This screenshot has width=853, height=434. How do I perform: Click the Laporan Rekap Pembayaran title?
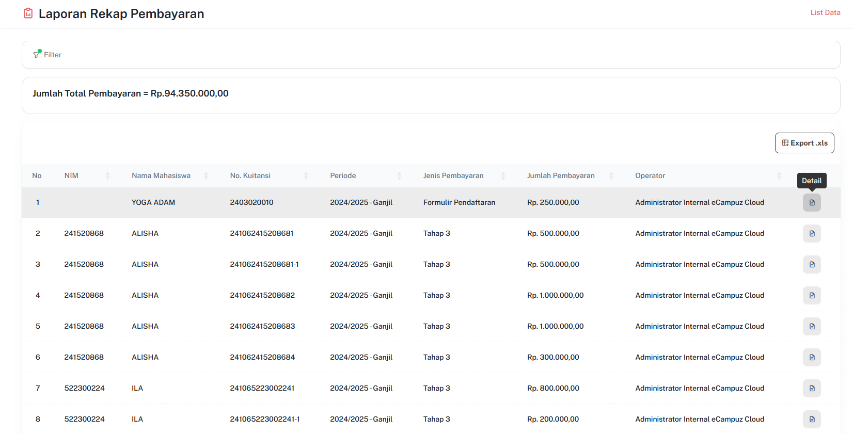[x=121, y=14]
